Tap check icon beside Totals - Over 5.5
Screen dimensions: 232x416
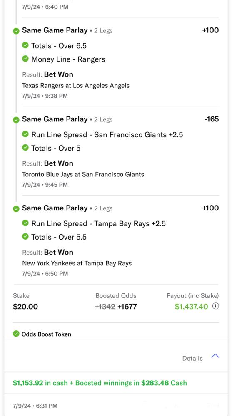(25, 237)
